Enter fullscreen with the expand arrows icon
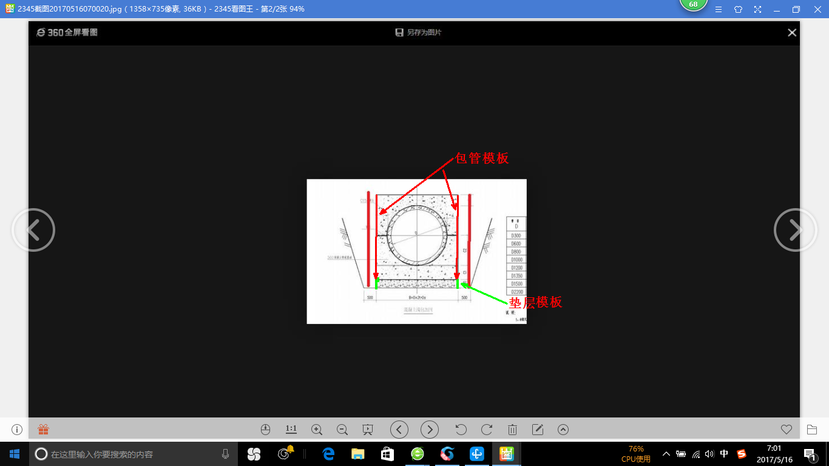The width and height of the screenshot is (829, 466). coord(757,9)
